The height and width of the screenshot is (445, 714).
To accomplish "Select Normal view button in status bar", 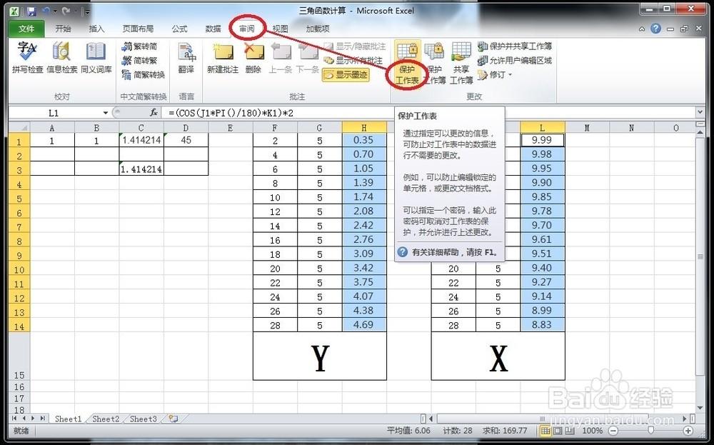I will [x=546, y=431].
